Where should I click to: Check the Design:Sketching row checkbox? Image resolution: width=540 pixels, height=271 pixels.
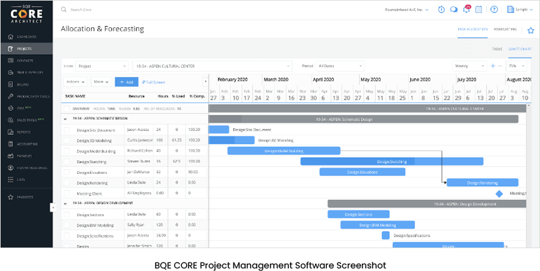[67, 162]
